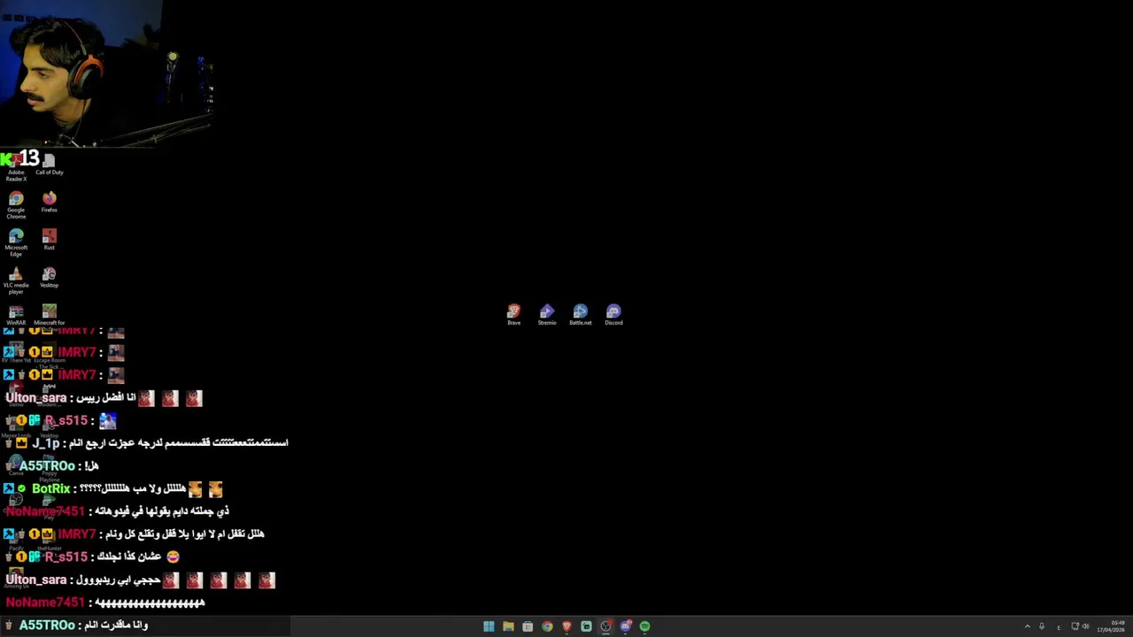Open Brave browser from the taskbar
The width and height of the screenshot is (1133, 637).
point(566,626)
